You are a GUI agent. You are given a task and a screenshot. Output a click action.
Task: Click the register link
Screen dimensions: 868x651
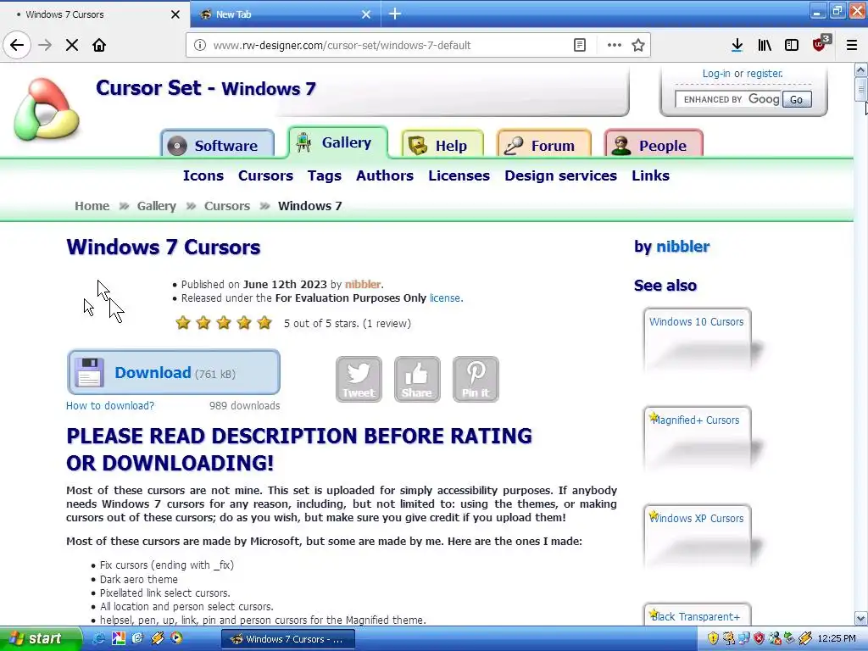click(x=765, y=73)
